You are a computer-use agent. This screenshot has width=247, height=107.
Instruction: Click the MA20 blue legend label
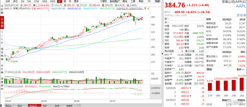[x=74, y=8]
